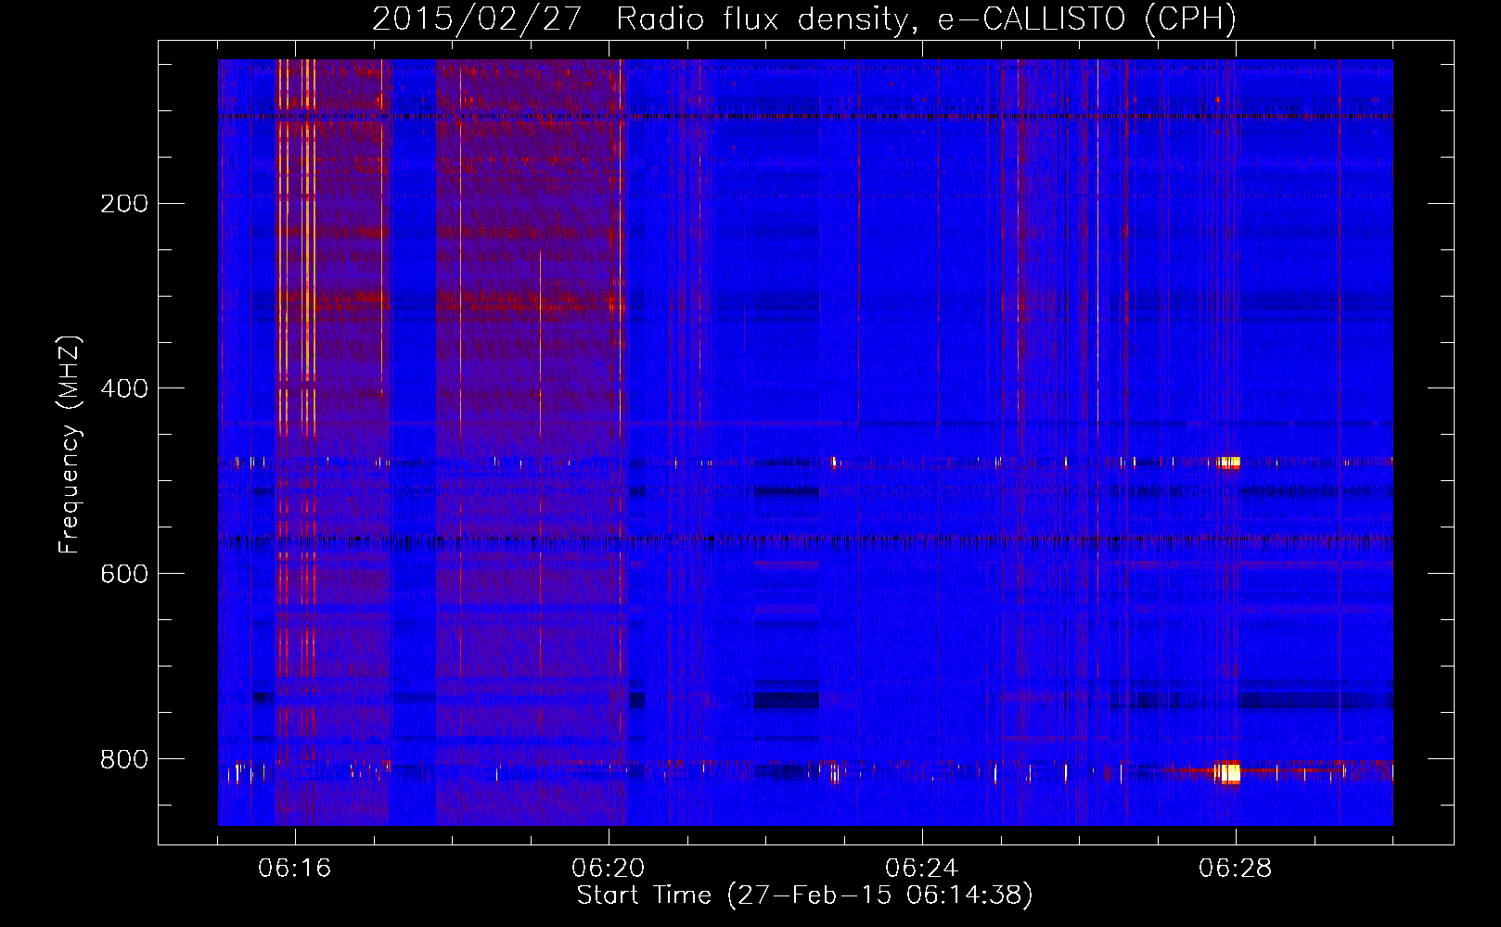Click the 06:20 time tick label
The height and width of the screenshot is (927, 1501).
[609, 869]
